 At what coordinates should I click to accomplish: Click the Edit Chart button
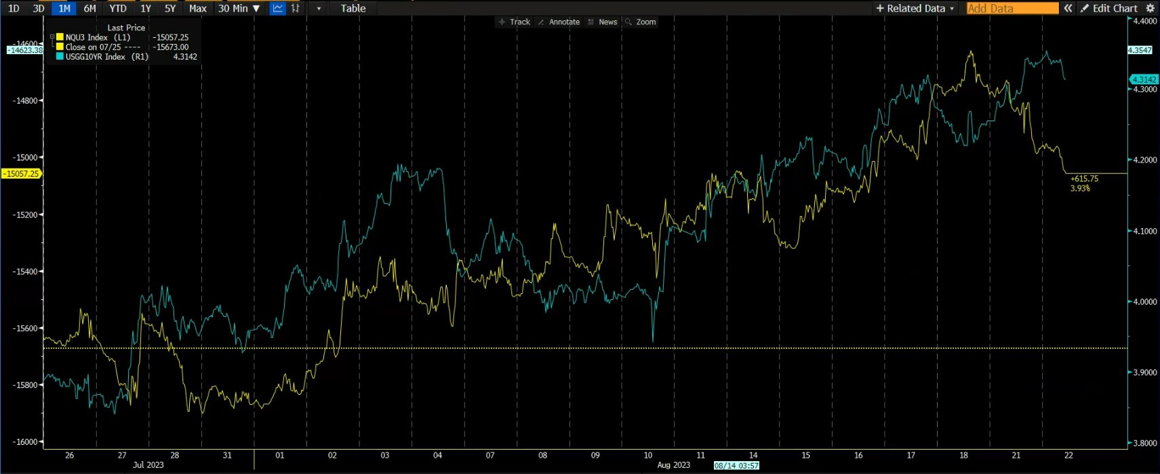tap(1109, 8)
